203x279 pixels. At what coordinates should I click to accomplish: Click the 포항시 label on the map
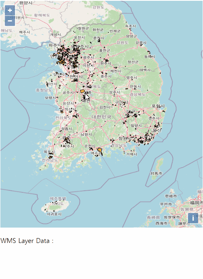pos(158,106)
